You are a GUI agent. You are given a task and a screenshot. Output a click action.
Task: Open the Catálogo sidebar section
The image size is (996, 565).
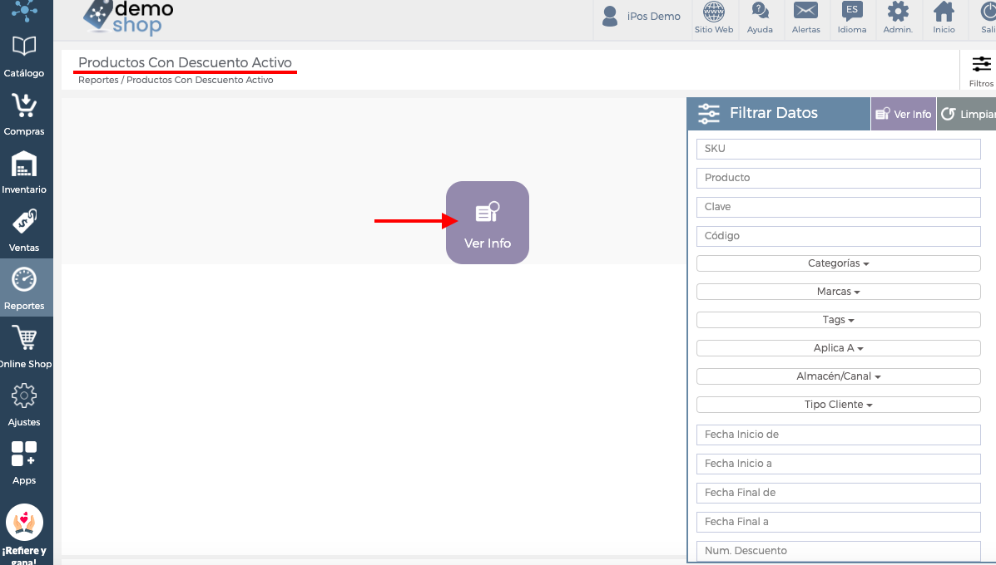[x=24, y=56]
